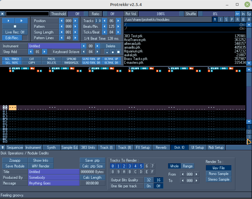Select the small dot view size icon

point(107,52)
